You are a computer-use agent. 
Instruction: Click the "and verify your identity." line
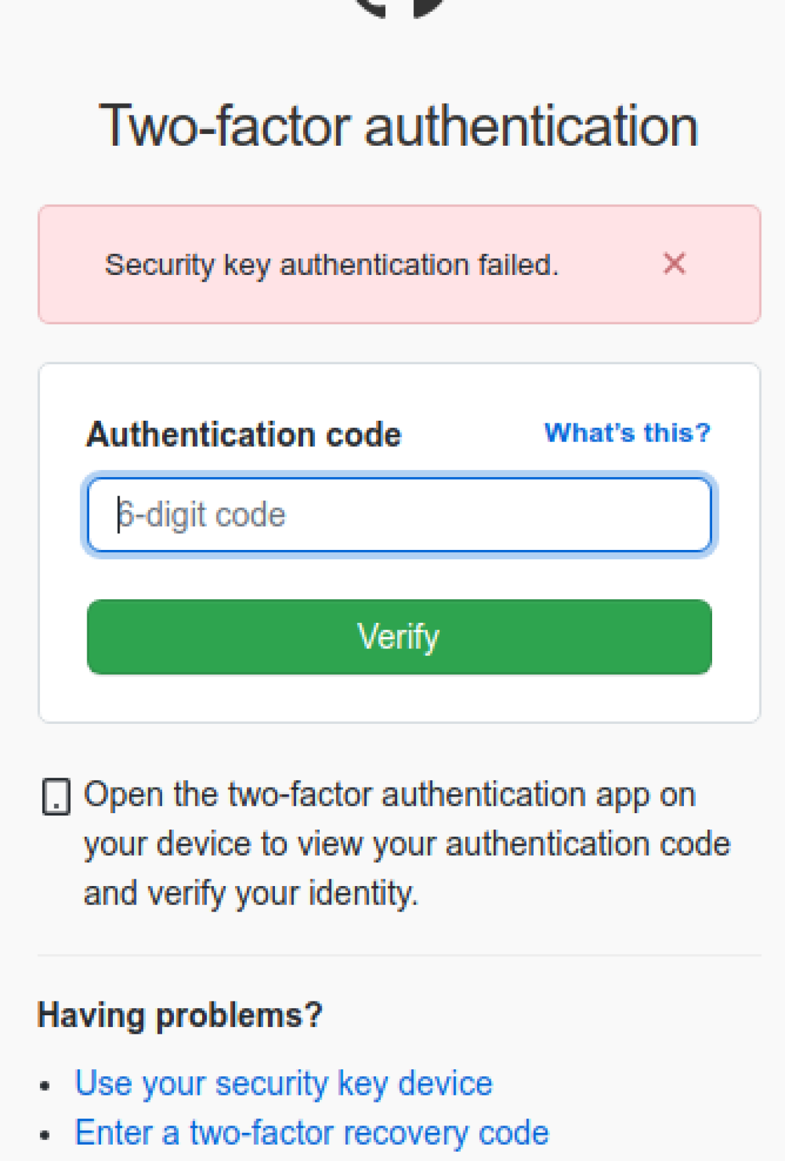251,893
